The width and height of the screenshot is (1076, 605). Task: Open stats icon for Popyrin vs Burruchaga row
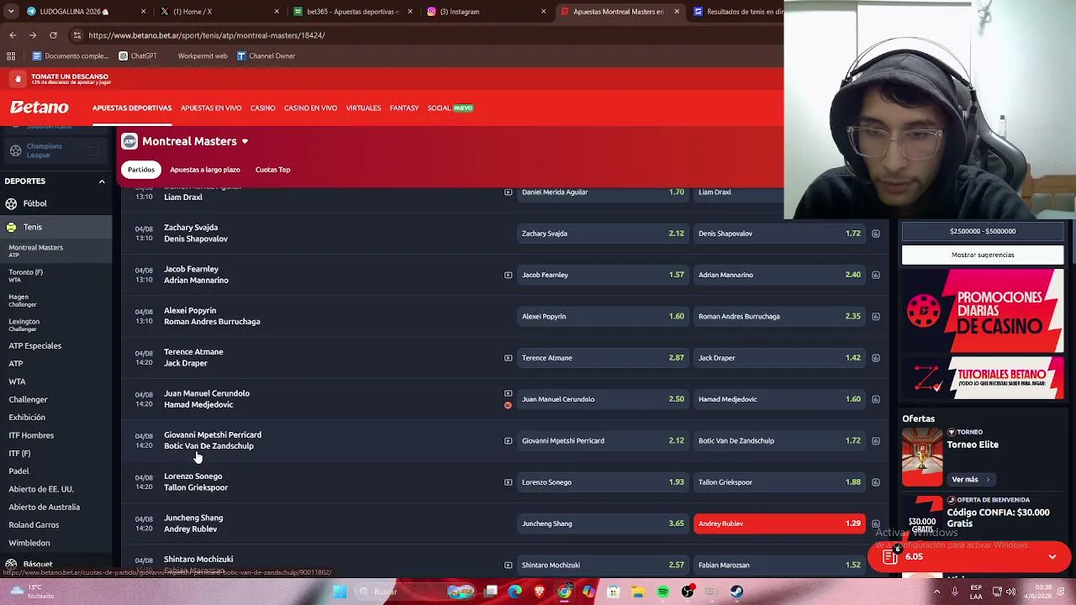click(x=875, y=317)
